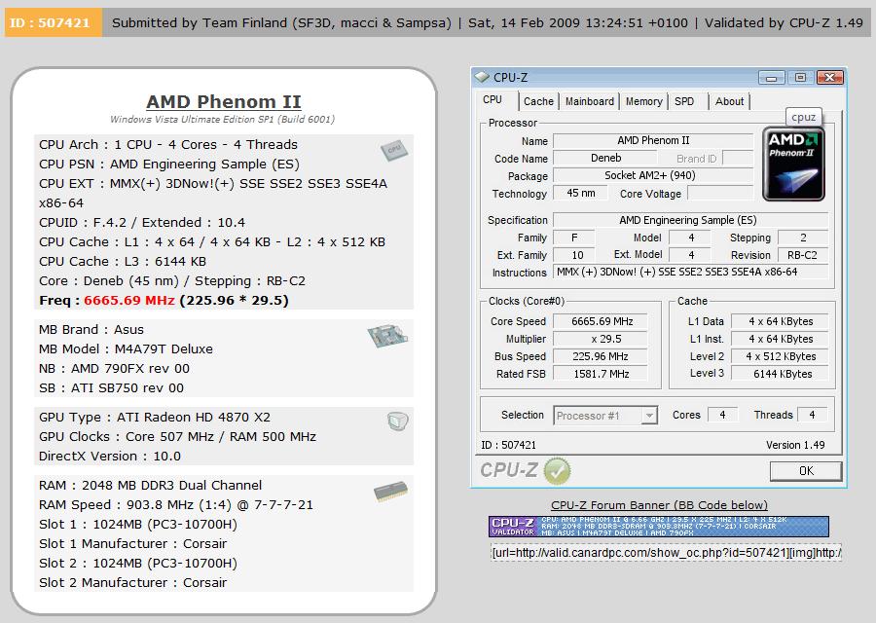Click the CPU chip icon in CPU section
The image size is (876, 623).
pos(394,150)
